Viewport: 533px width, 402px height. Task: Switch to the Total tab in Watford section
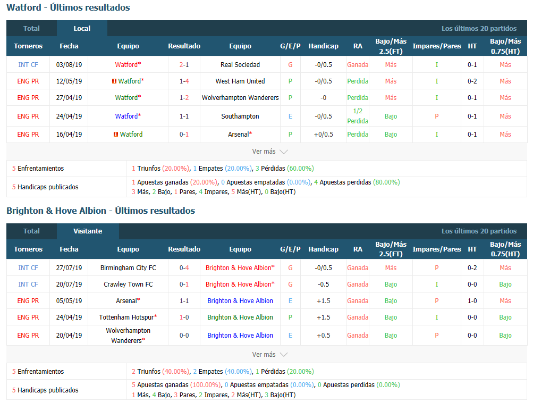[31, 29]
